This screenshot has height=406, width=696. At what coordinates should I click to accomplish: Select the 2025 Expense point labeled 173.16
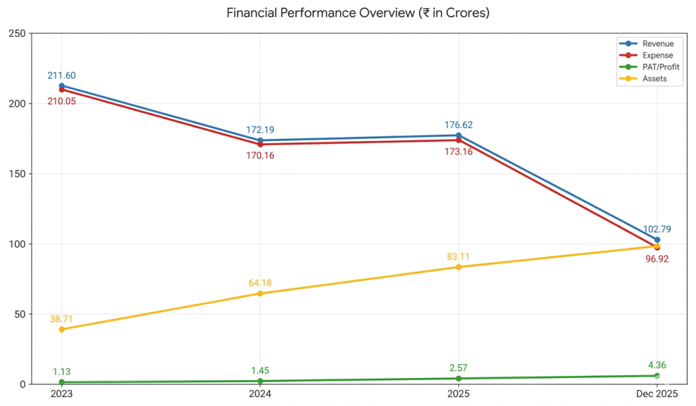(x=459, y=140)
